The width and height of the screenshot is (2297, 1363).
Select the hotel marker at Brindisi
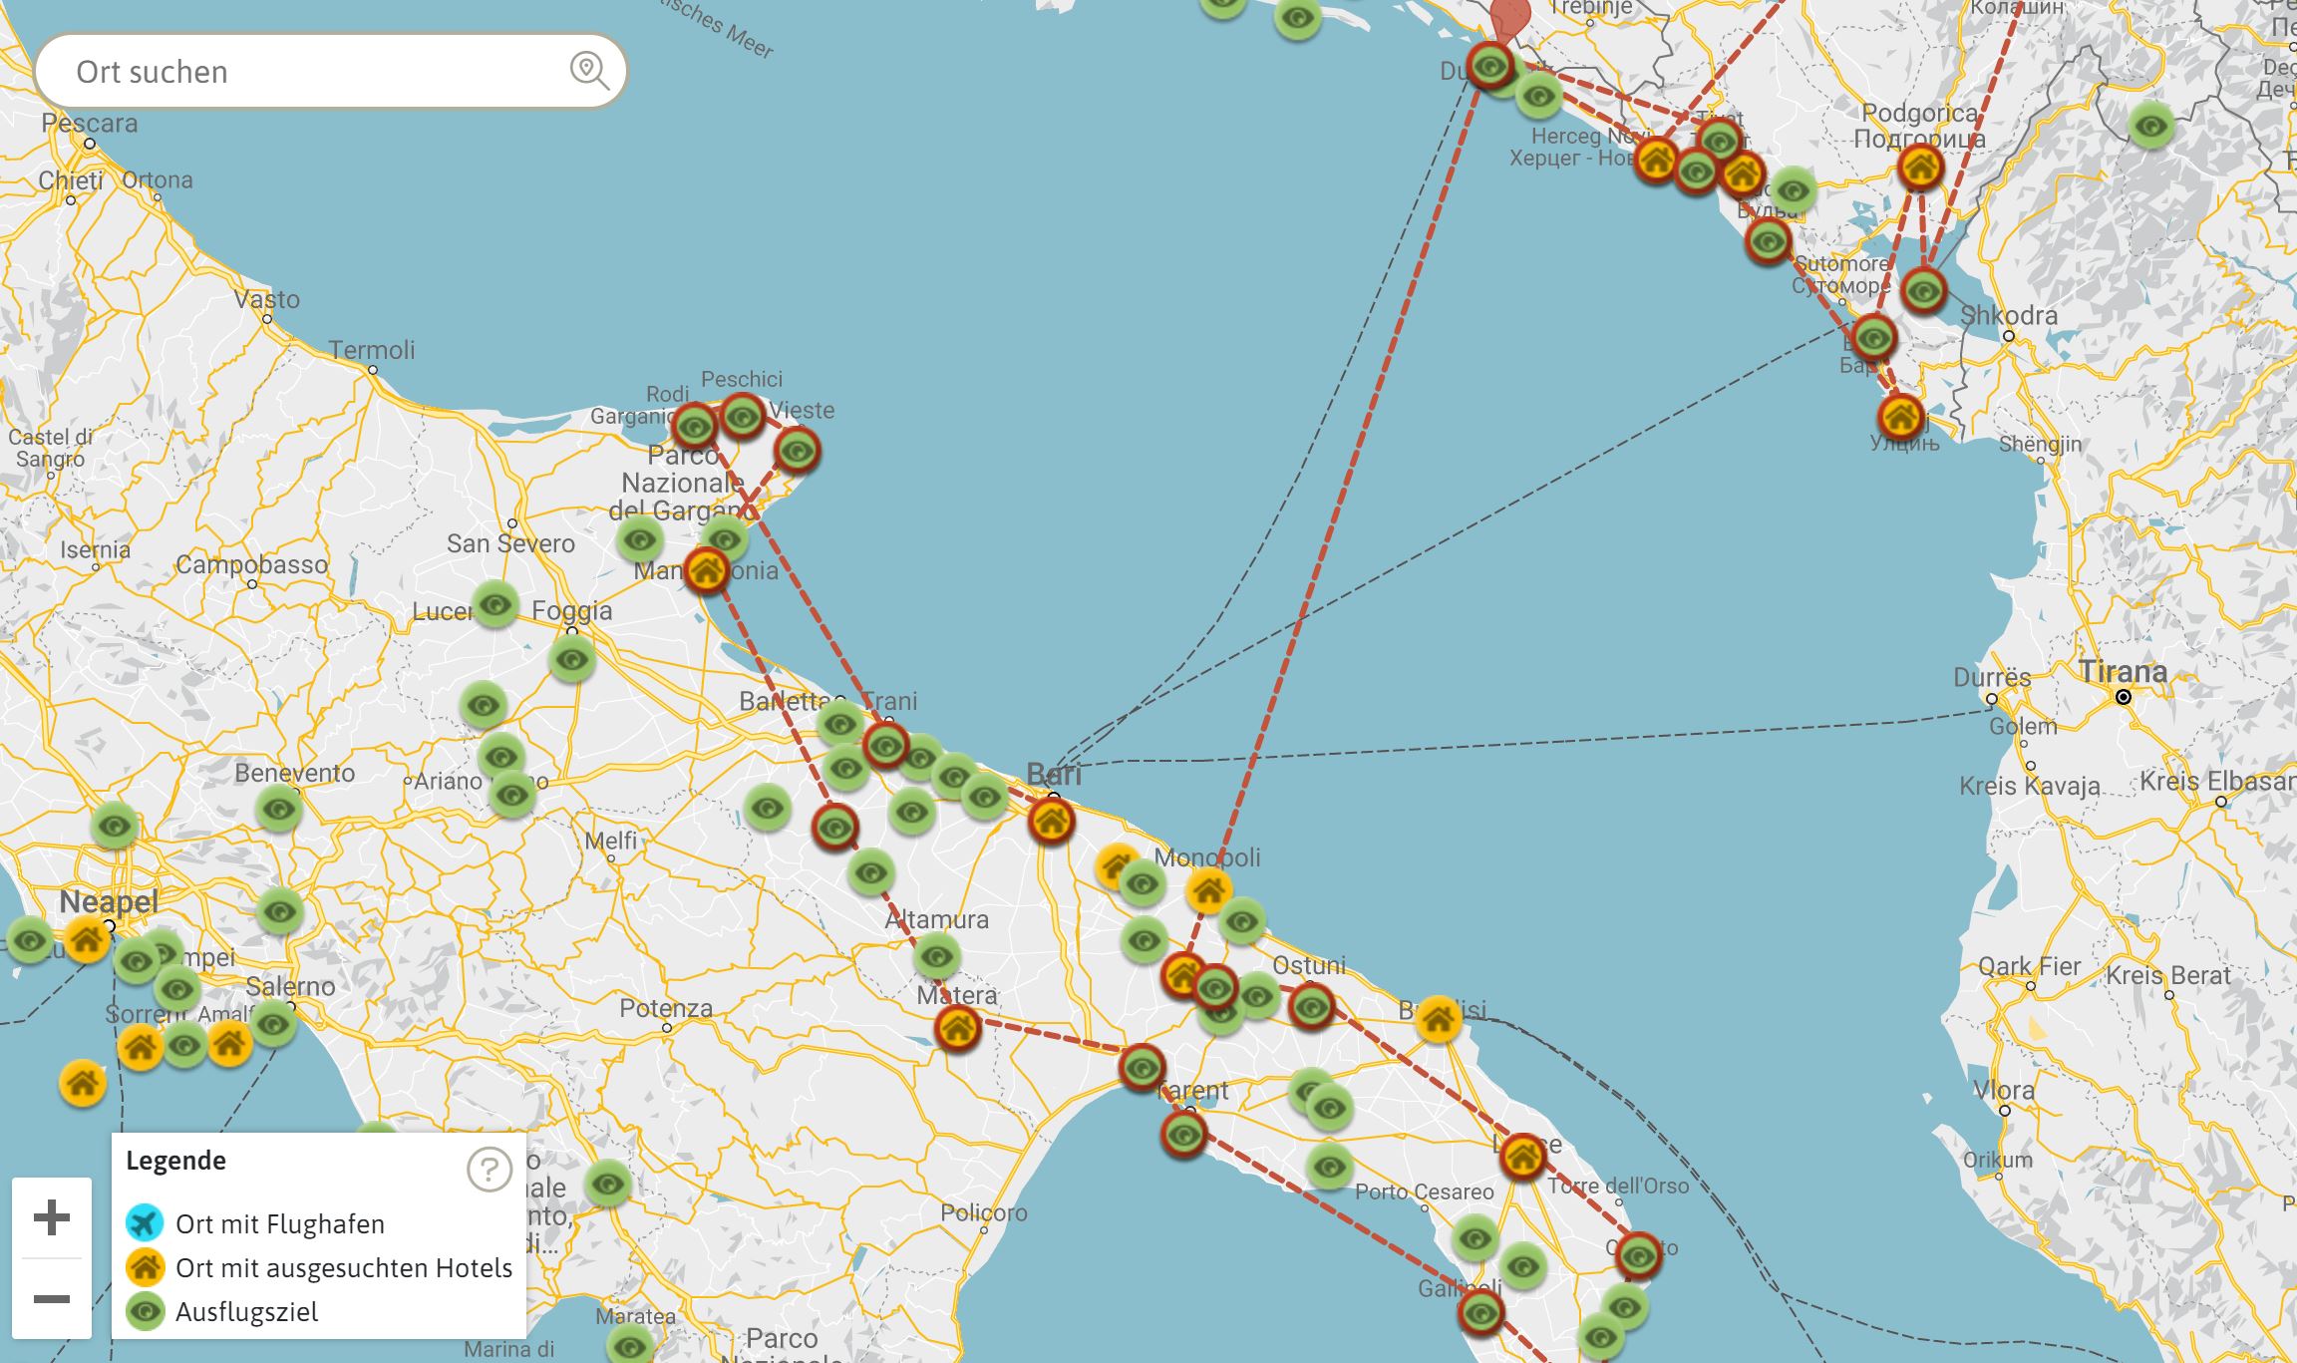[1438, 1019]
